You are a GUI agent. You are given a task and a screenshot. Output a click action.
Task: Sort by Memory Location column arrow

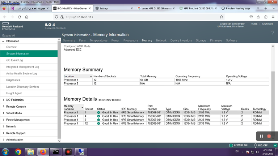pyautogui.click(x=82, y=108)
